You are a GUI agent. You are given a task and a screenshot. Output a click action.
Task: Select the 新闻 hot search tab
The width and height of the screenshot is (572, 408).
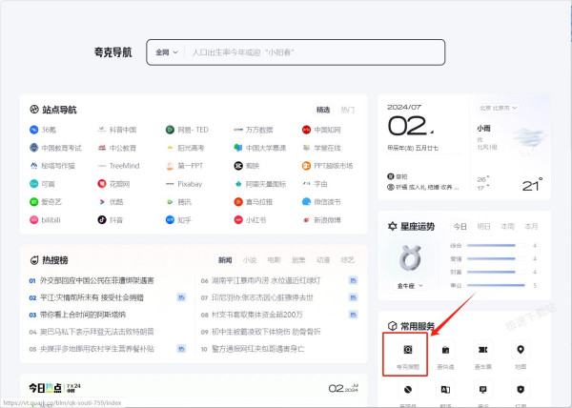point(225,260)
